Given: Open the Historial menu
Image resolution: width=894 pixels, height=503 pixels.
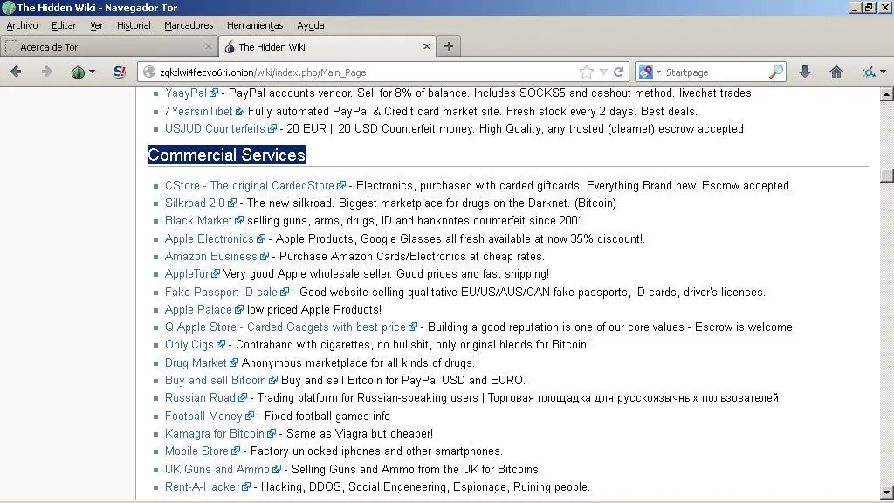Looking at the screenshot, I should (134, 25).
